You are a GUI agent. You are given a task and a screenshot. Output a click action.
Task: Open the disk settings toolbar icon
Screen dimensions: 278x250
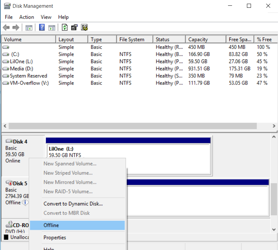[x=84, y=28]
